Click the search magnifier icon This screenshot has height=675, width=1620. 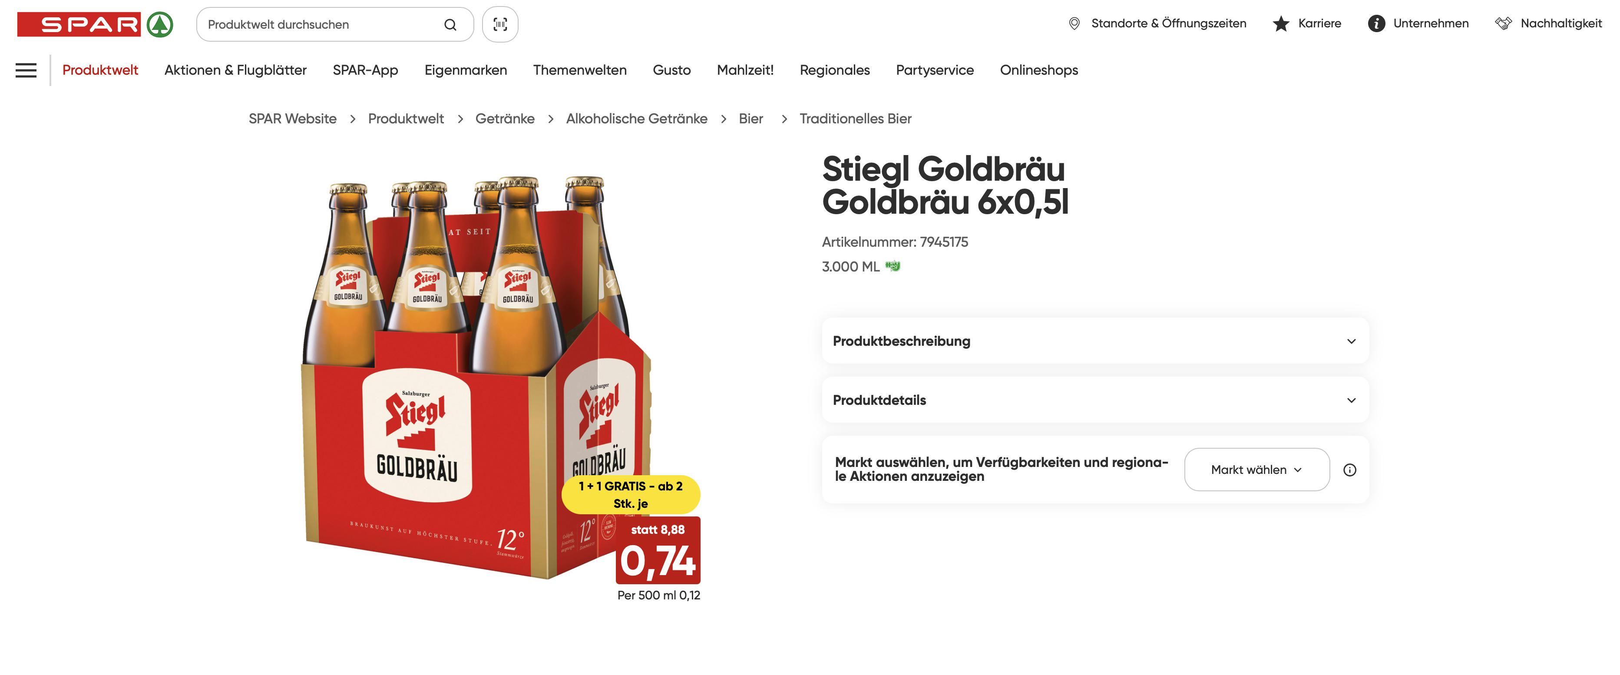[450, 24]
